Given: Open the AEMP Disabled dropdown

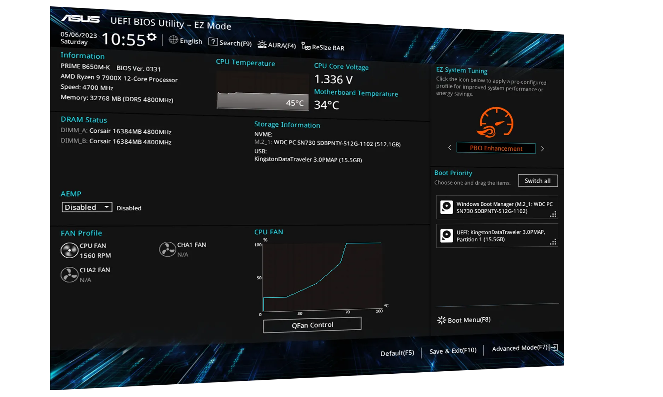Looking at the screenshot, I should 87,207.
